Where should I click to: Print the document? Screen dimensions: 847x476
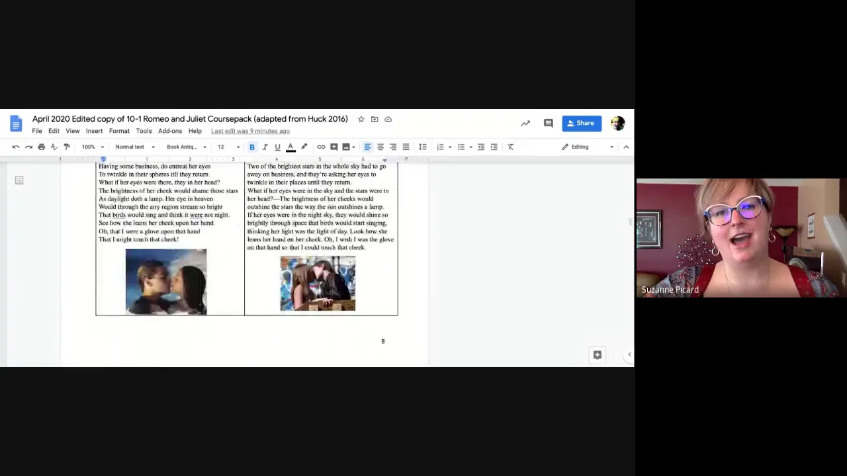41,147
